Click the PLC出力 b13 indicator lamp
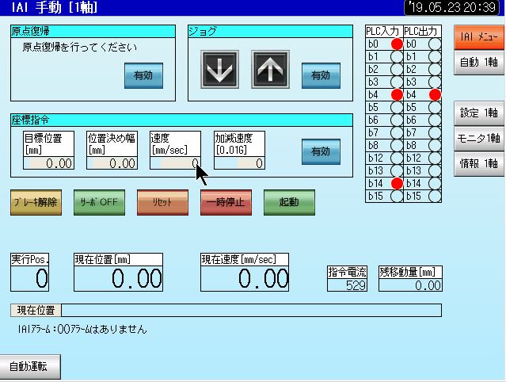Image resolution: width=506 pixels, height=382 pixels. 435,170
